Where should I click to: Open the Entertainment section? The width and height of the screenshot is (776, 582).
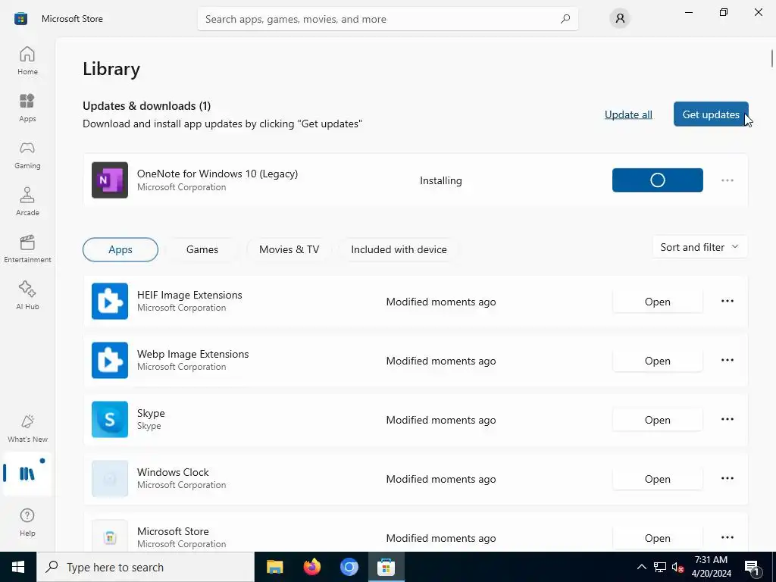tap(27, 249)
